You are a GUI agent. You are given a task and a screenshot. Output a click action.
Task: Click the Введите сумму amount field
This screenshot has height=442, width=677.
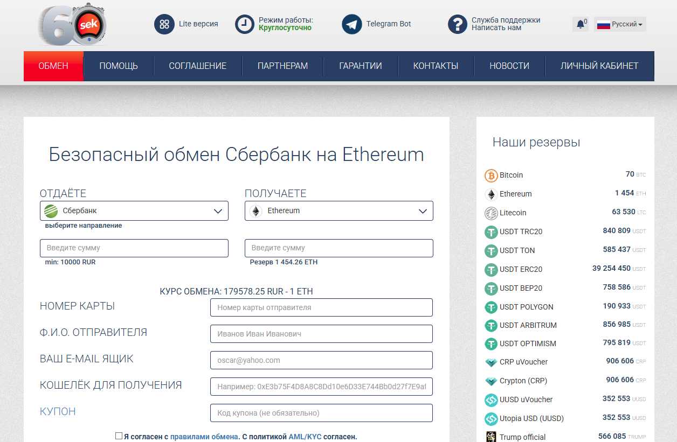click(134, 248)
